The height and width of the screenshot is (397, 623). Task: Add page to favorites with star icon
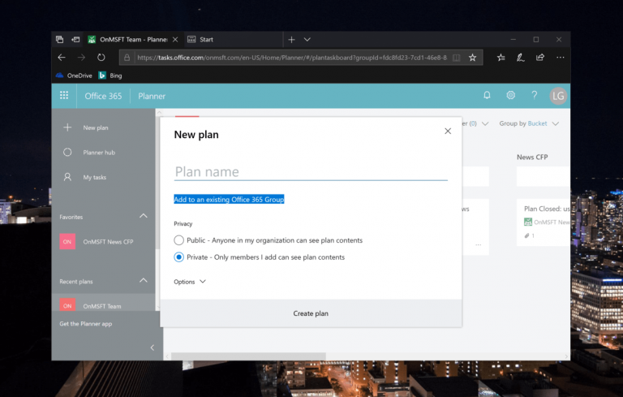tap(472, 58)
